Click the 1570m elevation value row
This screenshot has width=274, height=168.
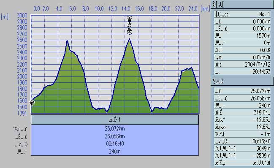tap(242, 35)
